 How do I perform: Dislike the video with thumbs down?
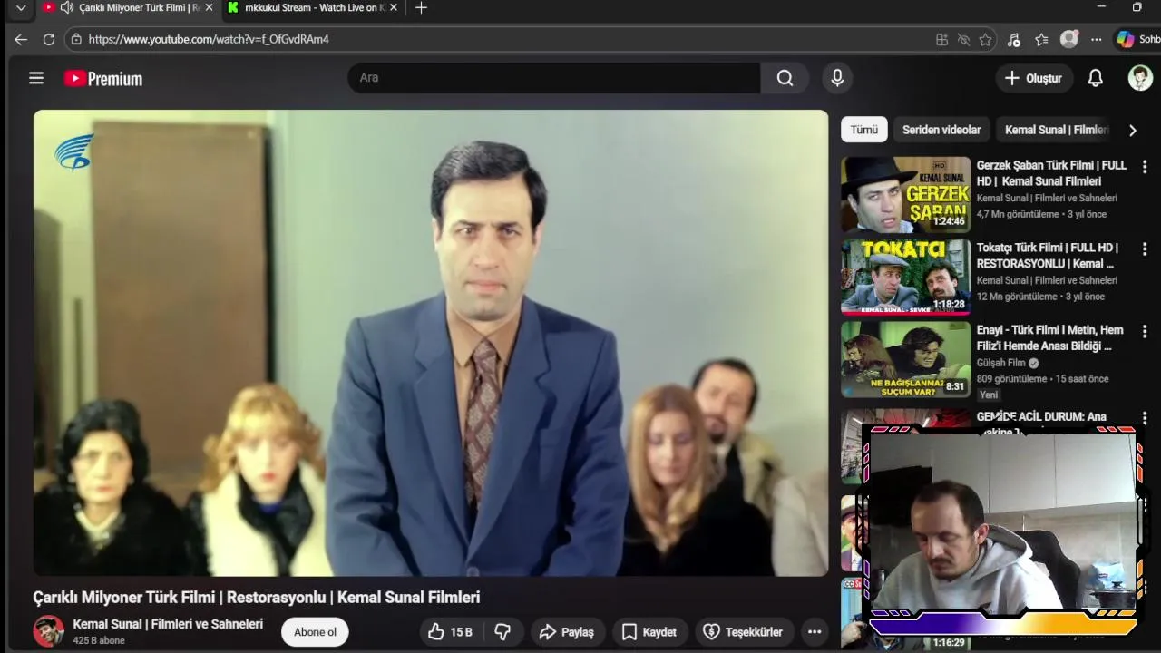[502, 632]
